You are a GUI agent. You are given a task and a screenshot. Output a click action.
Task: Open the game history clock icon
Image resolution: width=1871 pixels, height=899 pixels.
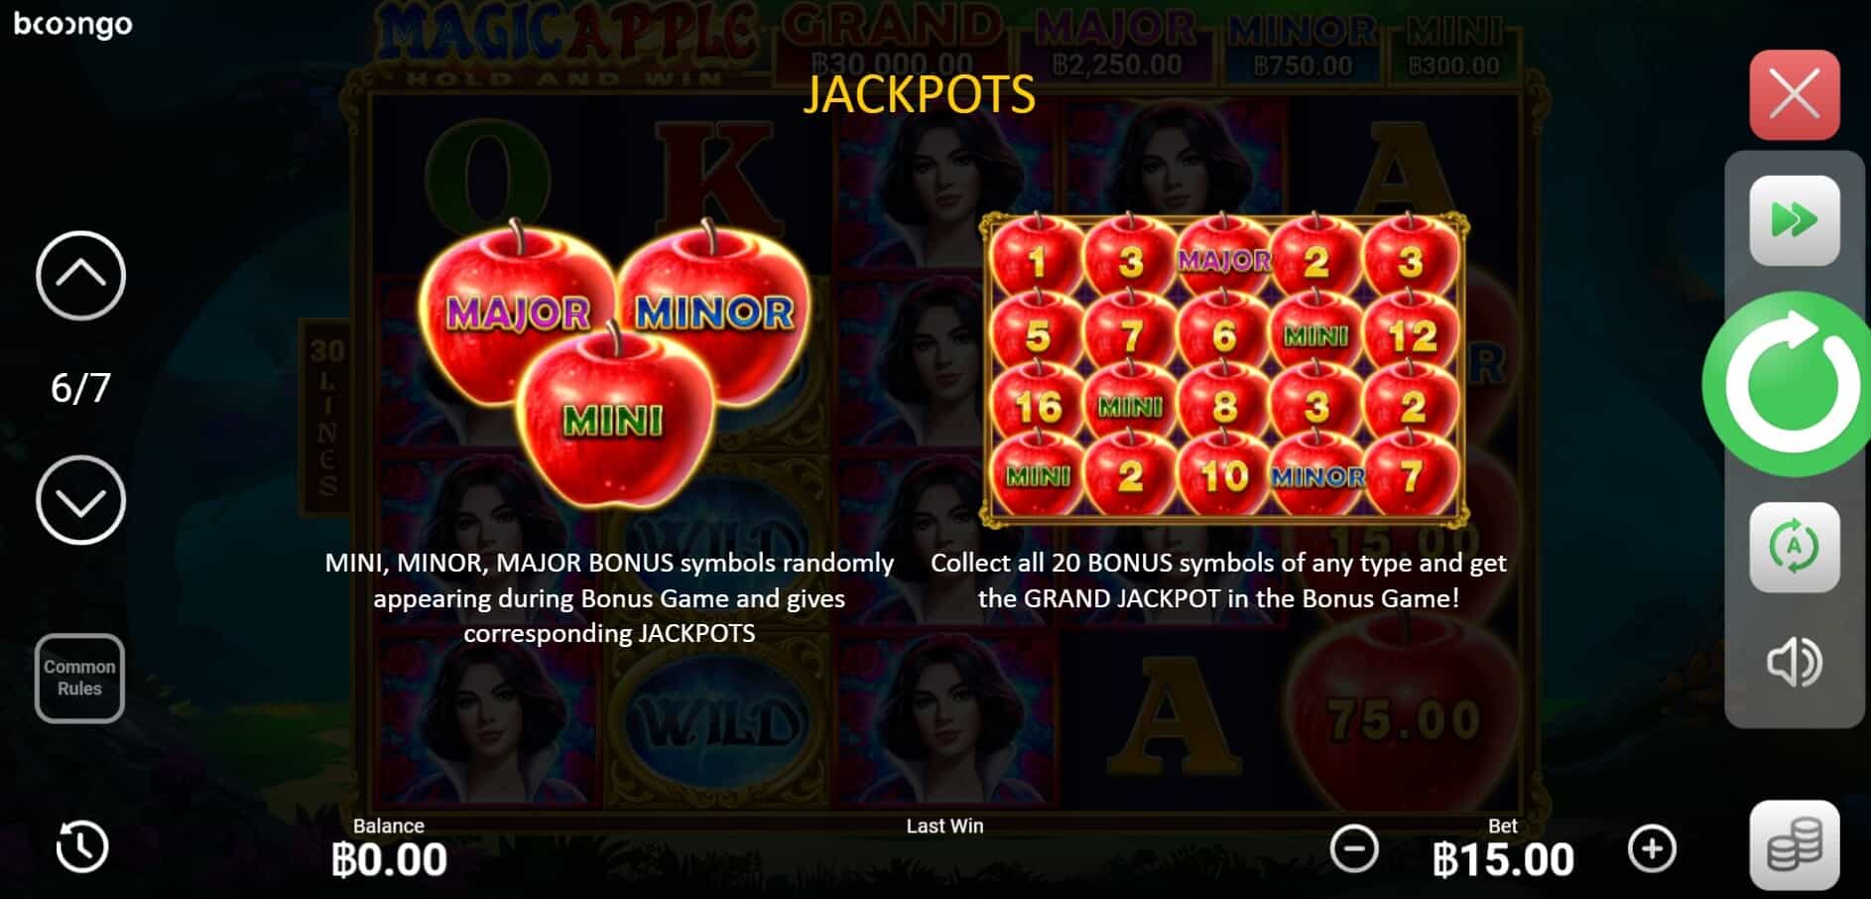click(81, 846)
